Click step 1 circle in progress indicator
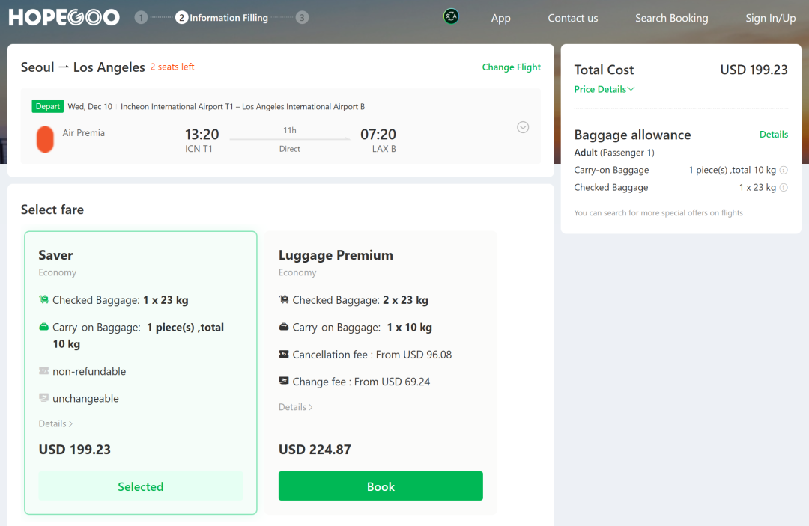 141,18
